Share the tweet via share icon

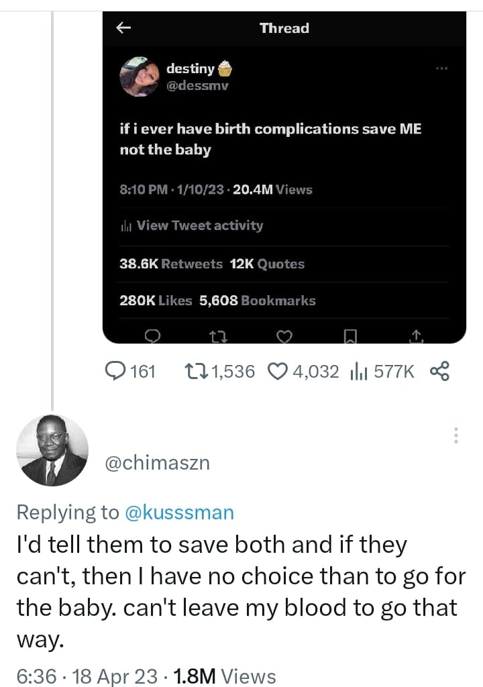[439, 371]
